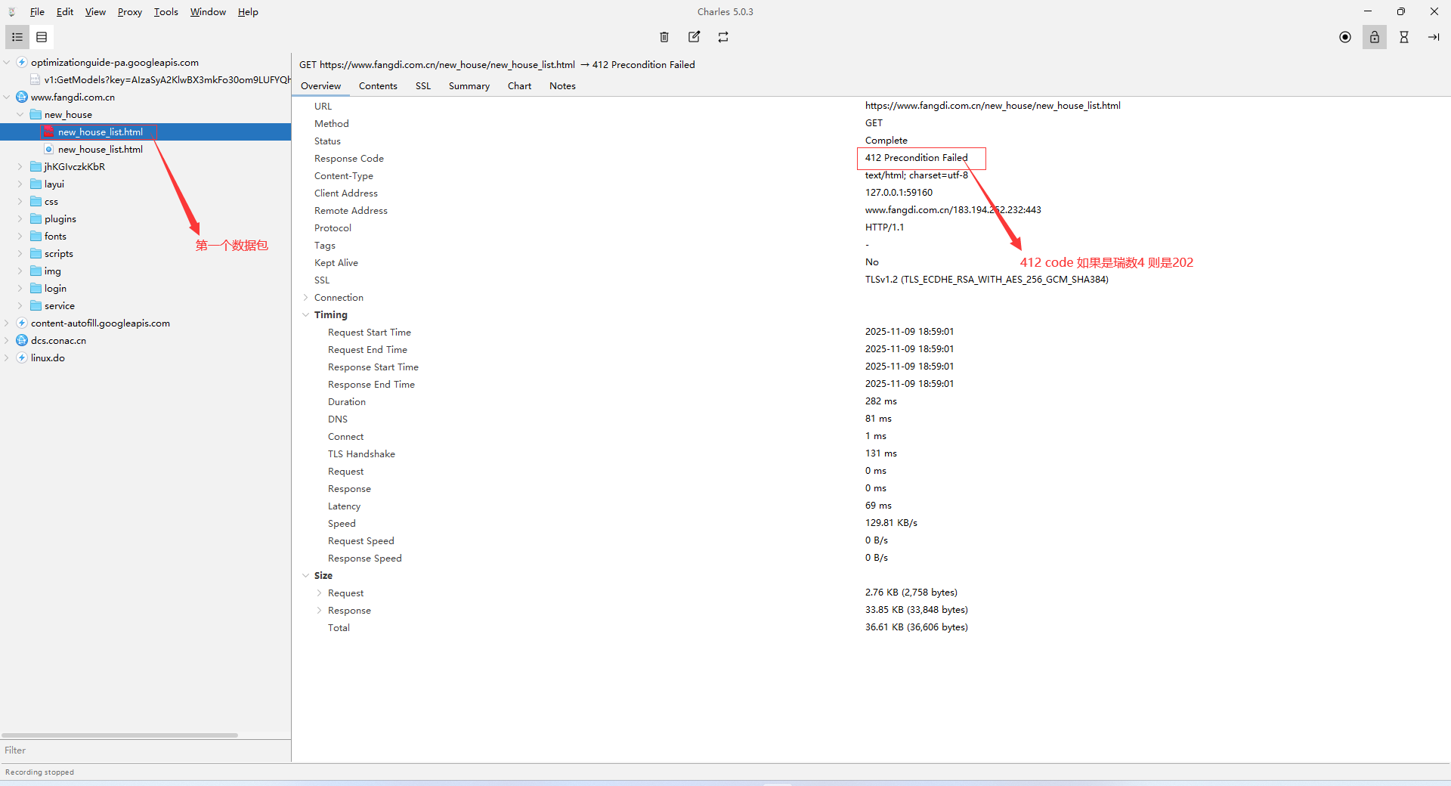This screenshot has height=786, width=1451.
Task: Toggle recording with the record icon
Action: (x=1345, y=37)
